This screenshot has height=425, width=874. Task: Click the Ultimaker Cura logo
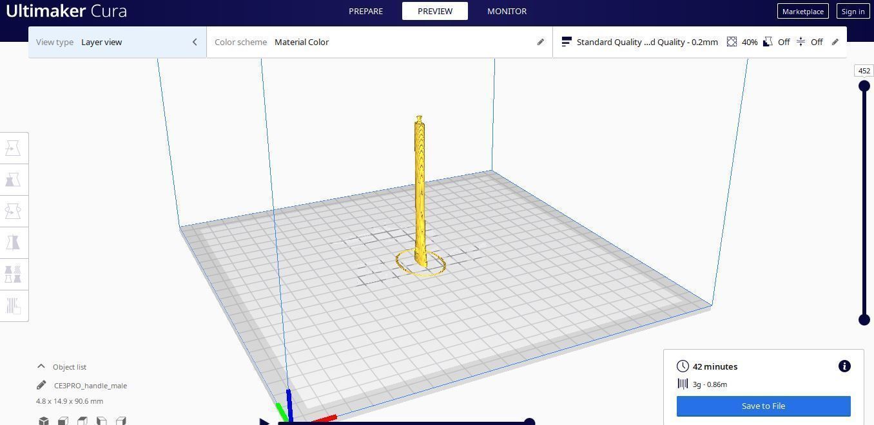pyautogui.click(x=66, y=11)
